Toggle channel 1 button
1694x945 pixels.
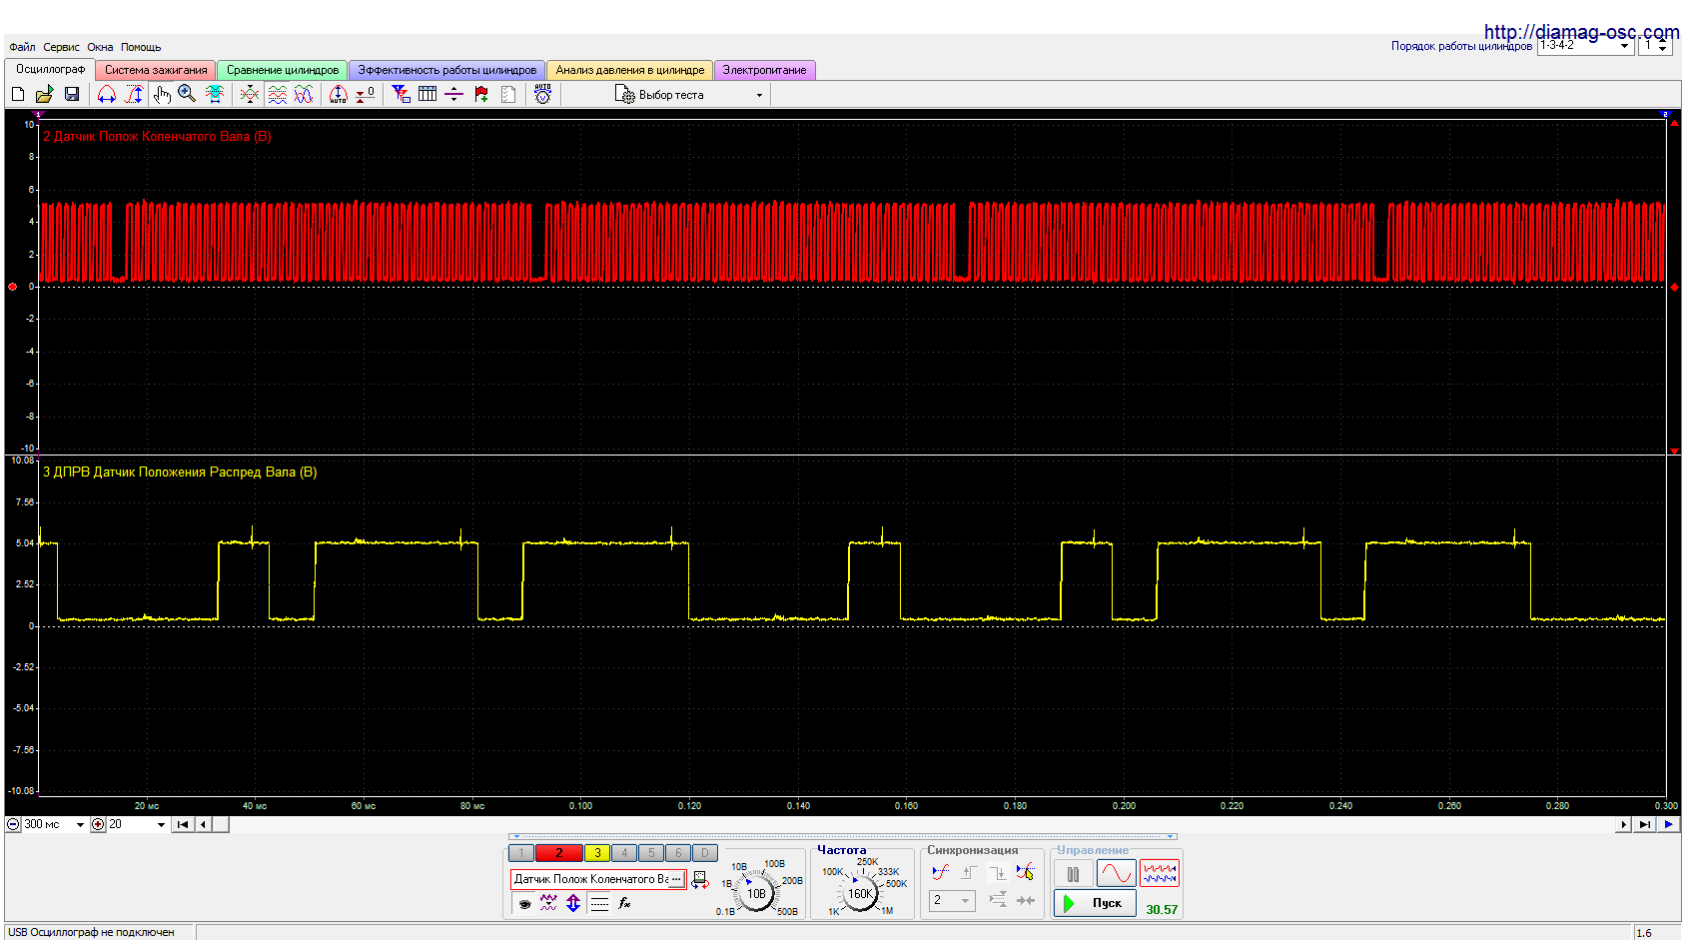(520, 853)
